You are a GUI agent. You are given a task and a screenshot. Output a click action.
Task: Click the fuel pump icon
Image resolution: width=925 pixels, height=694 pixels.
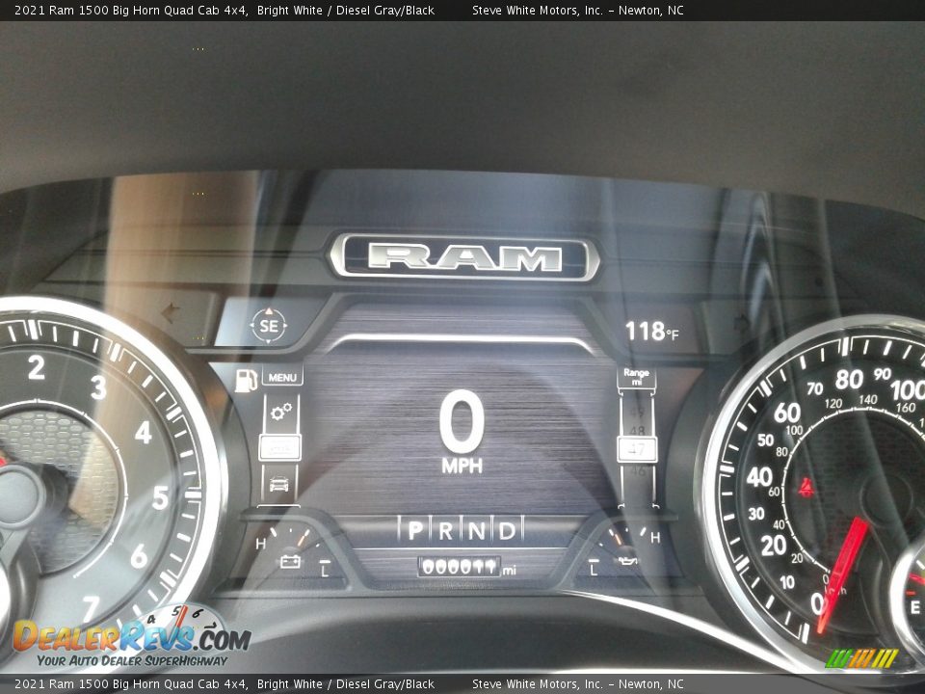click(x=247, y=379)
